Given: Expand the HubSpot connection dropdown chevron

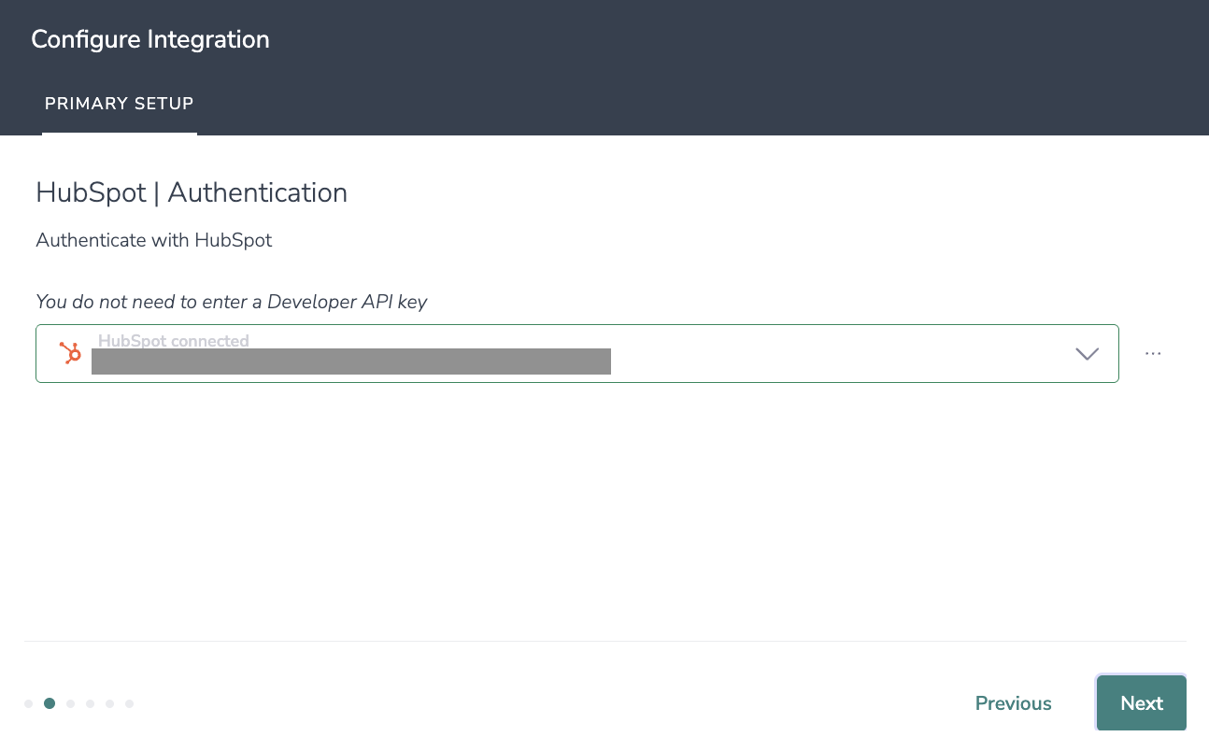Looking at the screenshot, I should (x=1087, y=354).
